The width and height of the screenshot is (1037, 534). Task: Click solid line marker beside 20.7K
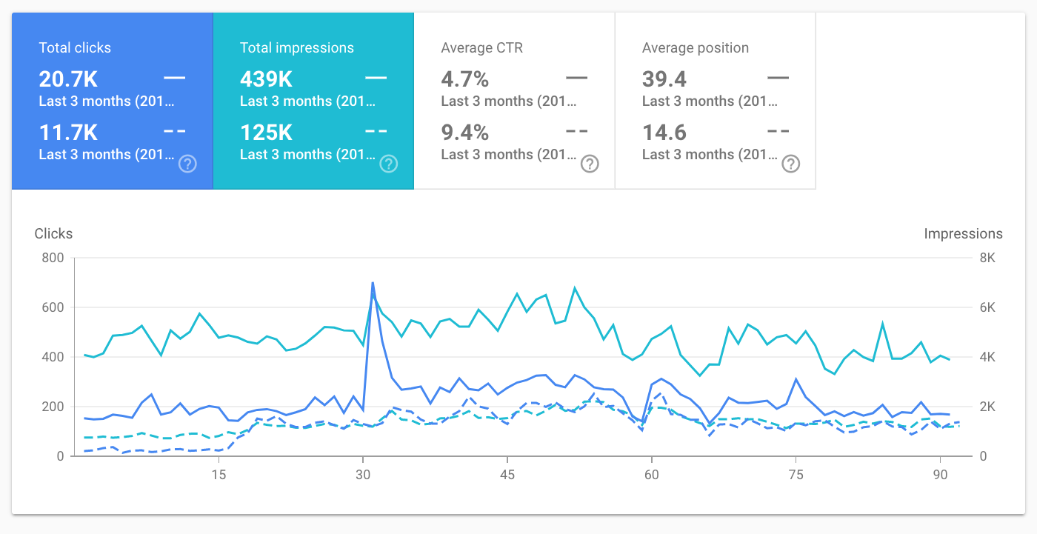click(175, 78)
